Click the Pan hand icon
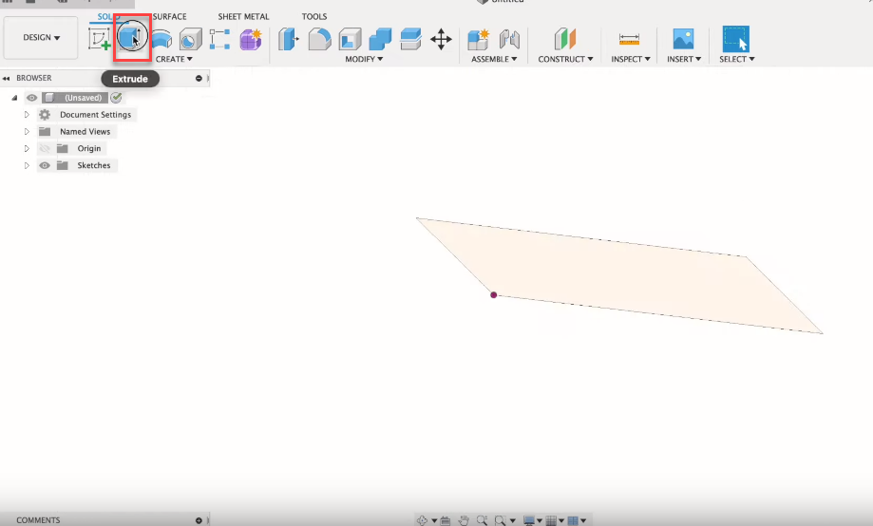Image resolution: width=873 pixels, height=526 pixels. 464,520
